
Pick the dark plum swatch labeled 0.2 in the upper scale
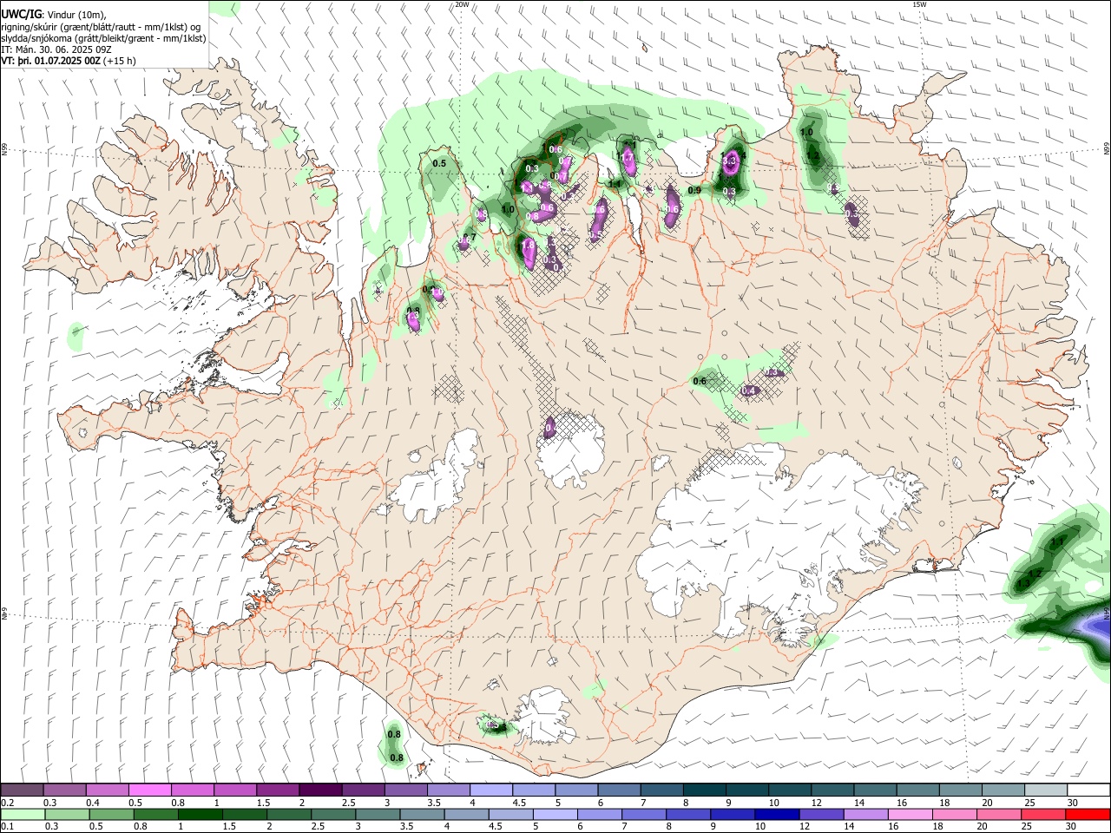click(x=22, y=790)
